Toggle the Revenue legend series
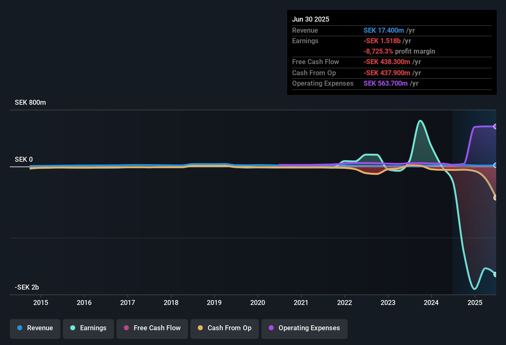Screen dimensions: 506x345 pos(35,328)
